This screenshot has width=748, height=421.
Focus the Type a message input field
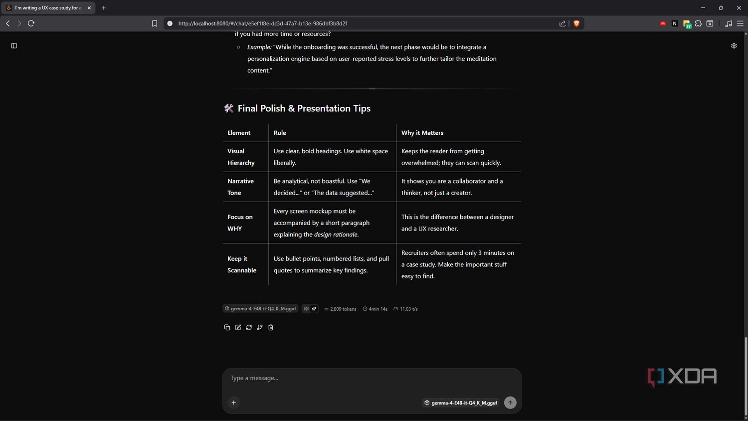pyautogui.click(x=372, y=378)
